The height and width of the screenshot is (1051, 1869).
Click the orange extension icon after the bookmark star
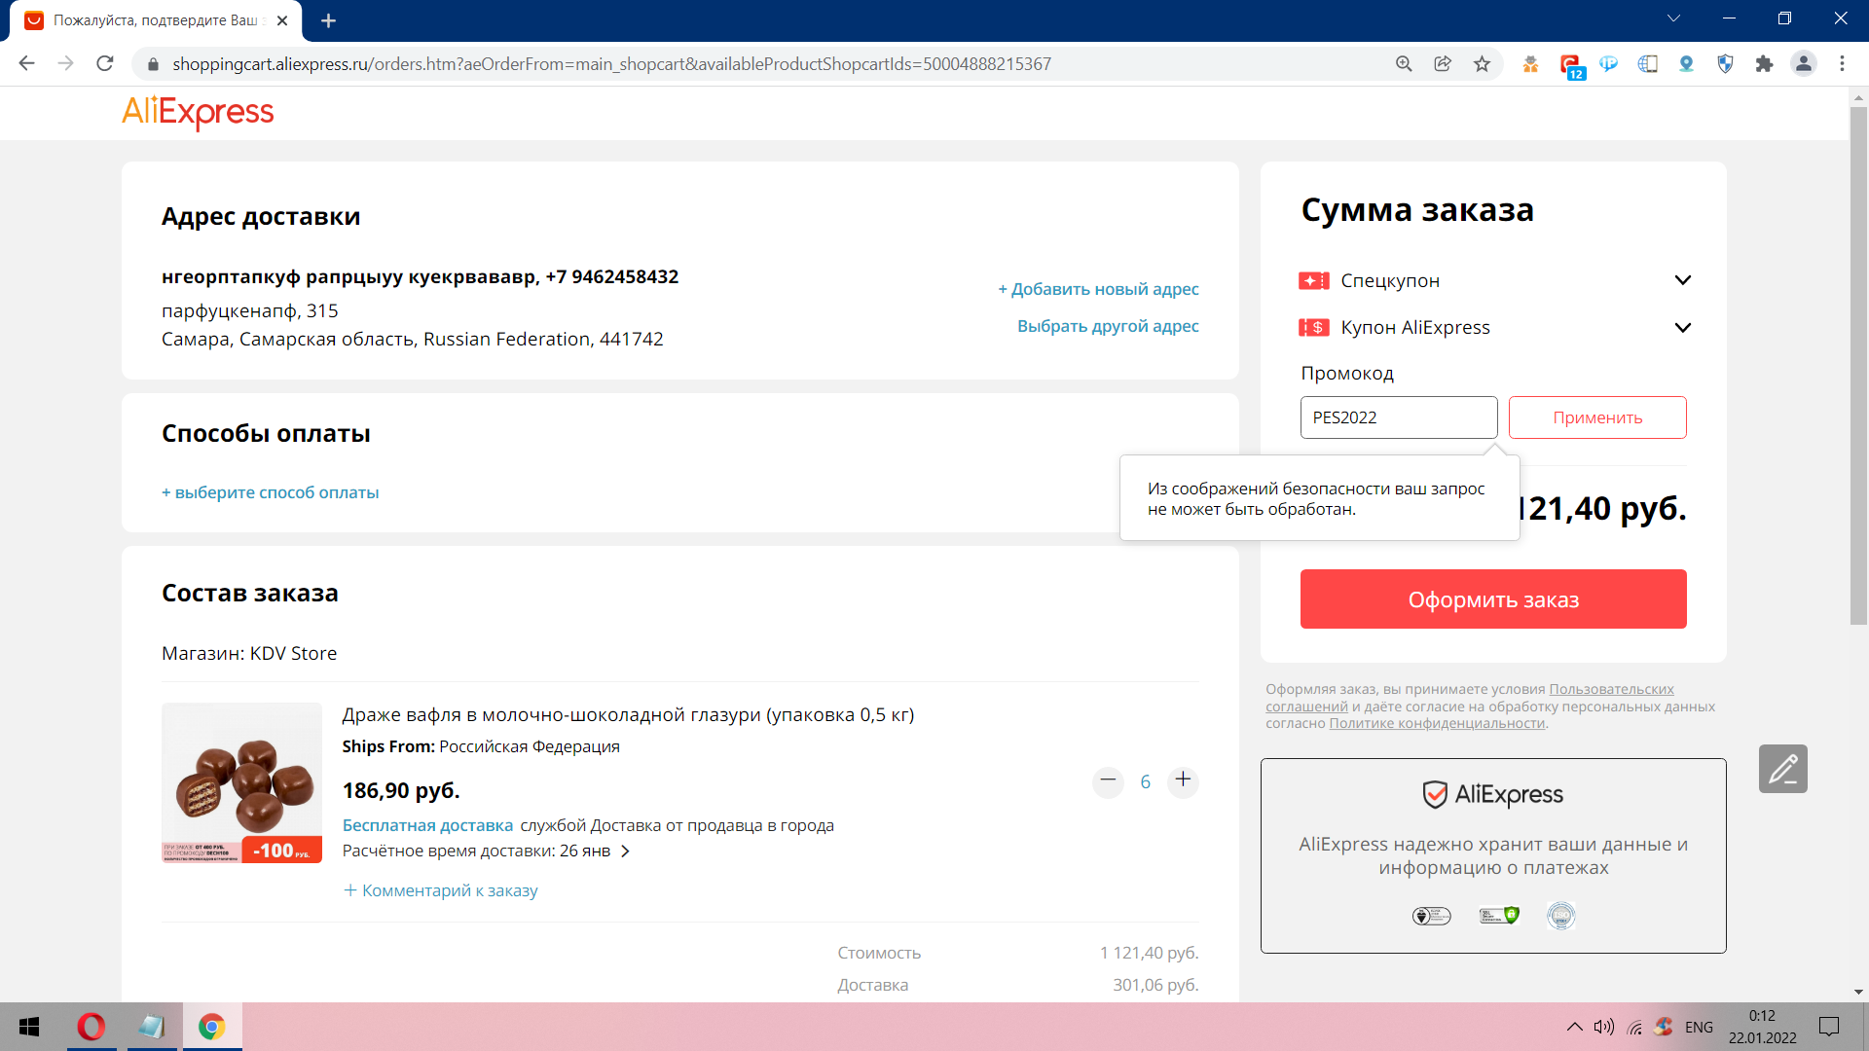coord(1530,64)
